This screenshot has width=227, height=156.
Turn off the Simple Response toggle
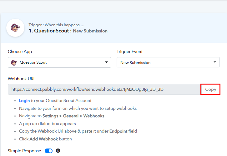click(x=48, y=151)
